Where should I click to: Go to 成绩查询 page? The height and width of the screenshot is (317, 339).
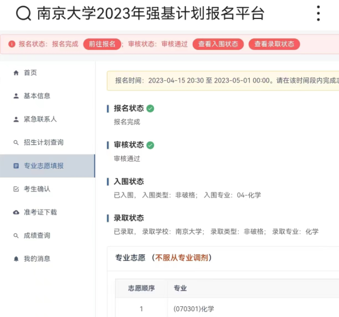(x=47, y=236)
